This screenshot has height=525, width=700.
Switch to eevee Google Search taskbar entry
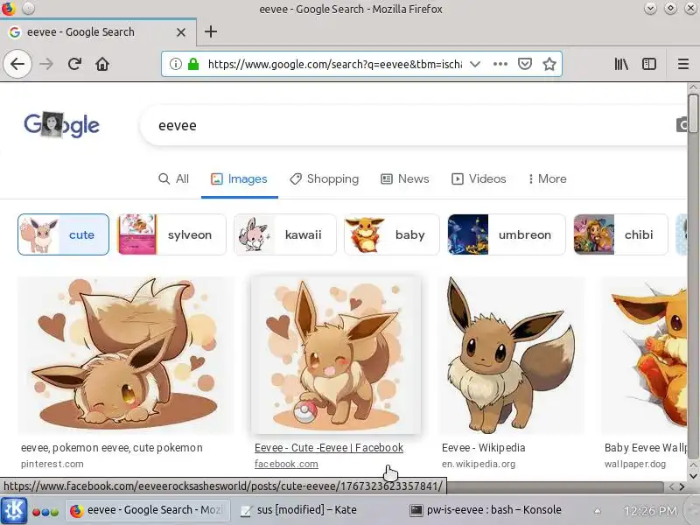click(148, 510)
